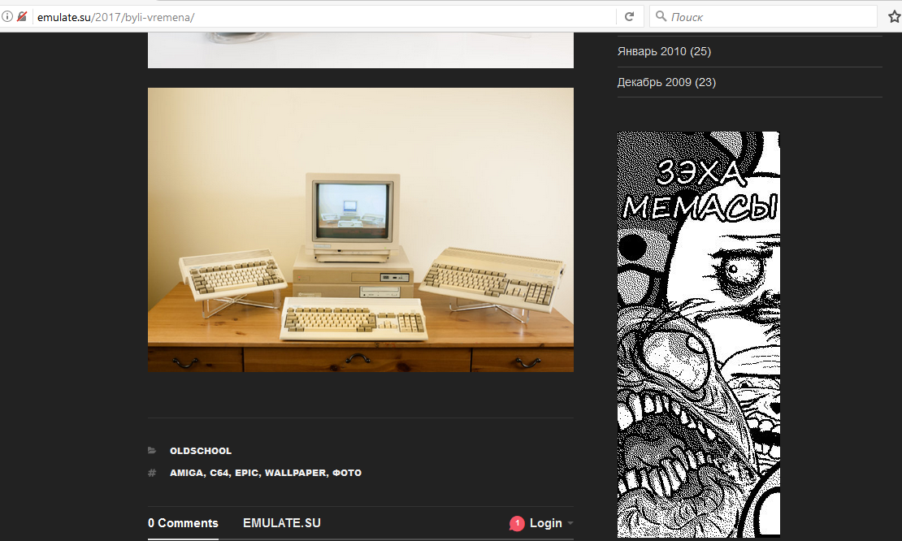Click the partial image above the Amiga photo
The height and width of the screenshot is (541, 902).
click(361, 50)
